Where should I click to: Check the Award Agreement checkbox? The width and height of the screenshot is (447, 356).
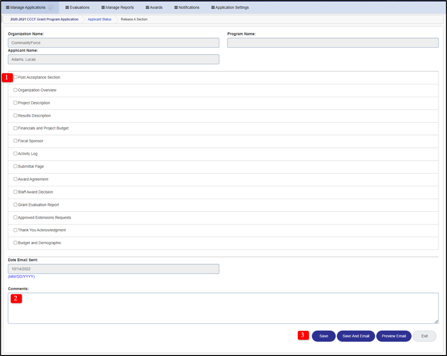tap(15, 179)
